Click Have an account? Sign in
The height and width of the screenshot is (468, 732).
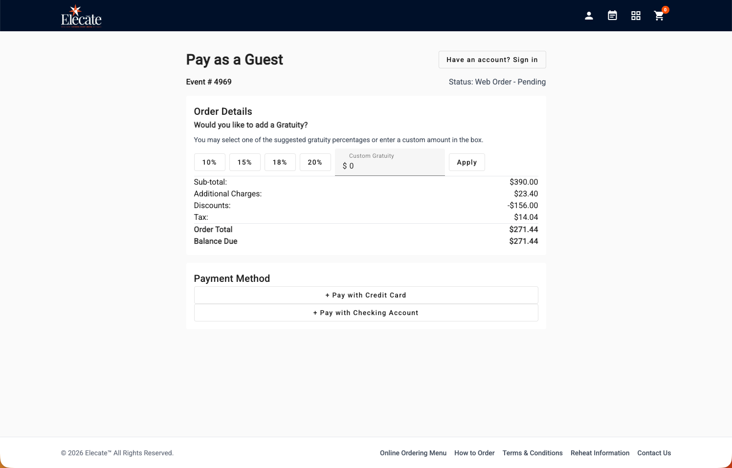pos(492,60)
